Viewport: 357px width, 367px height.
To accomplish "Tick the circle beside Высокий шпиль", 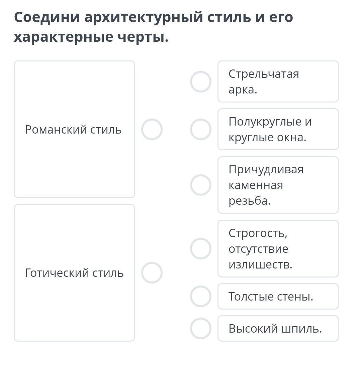I will [200, 328].
